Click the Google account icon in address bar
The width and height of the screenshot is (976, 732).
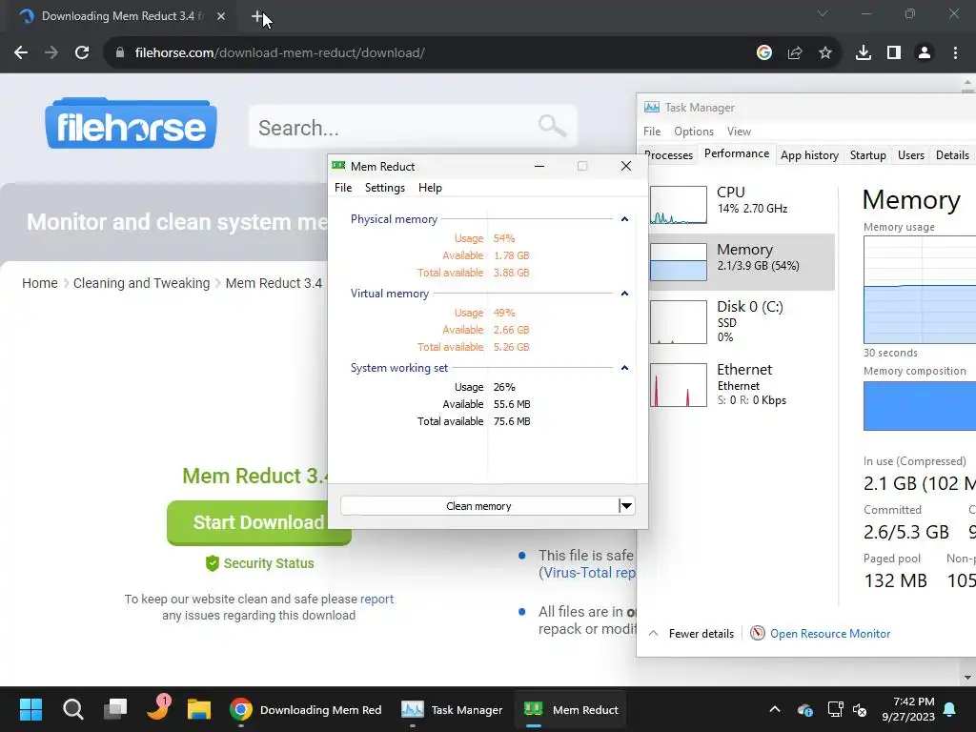[763, 53]
